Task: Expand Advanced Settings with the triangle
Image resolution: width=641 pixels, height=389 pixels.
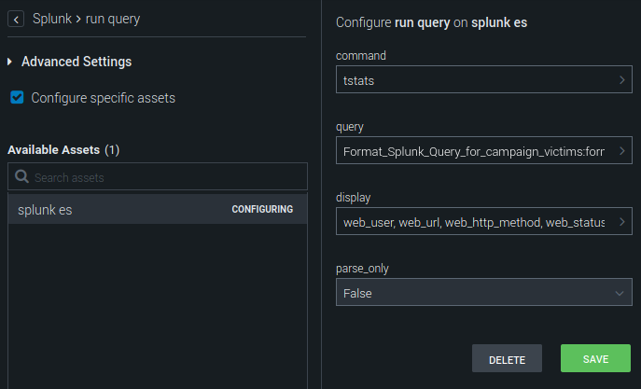Action: point(10,63)
